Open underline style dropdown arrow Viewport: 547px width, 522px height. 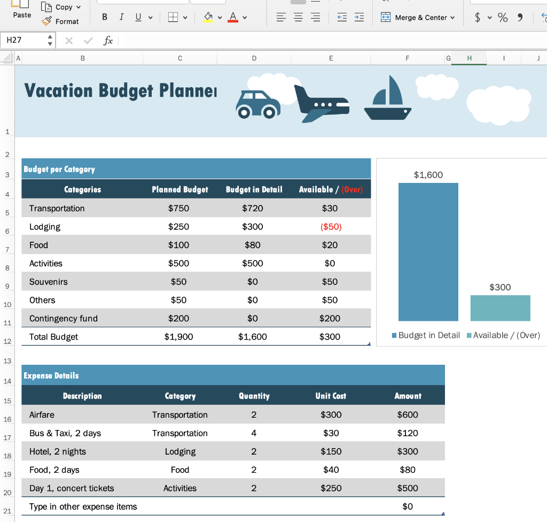click(x=150, y=17)
